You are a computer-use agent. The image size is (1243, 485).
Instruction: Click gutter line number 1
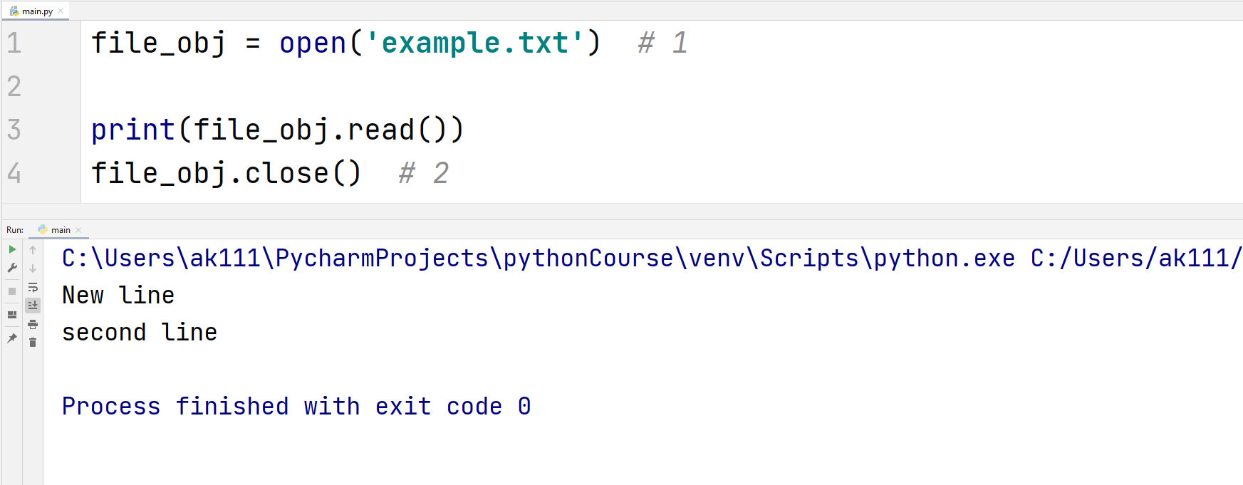coord(14,43)
